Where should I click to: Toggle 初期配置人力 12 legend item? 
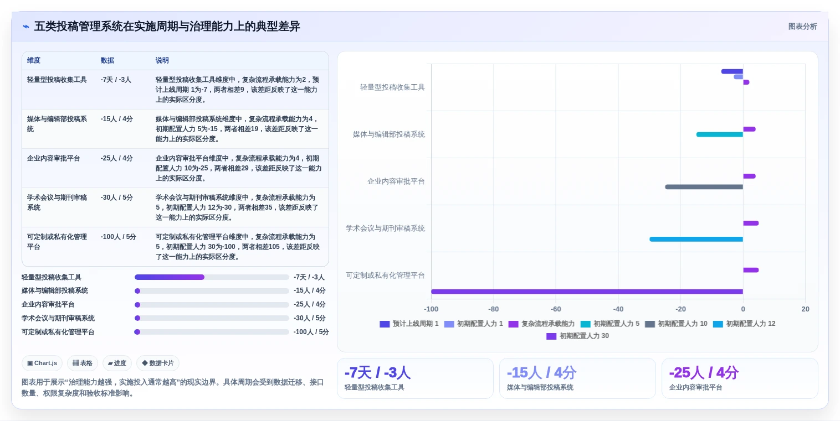pos(744,324)
